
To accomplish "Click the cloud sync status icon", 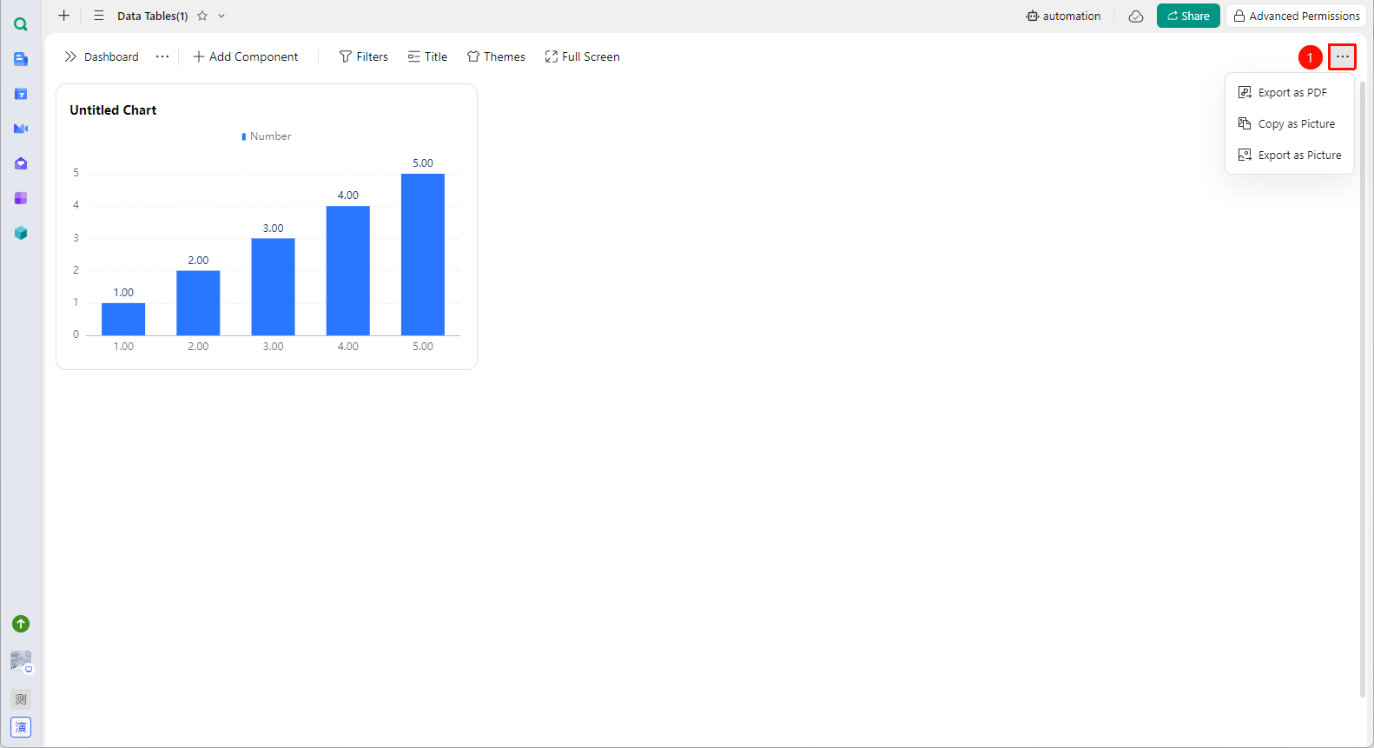I will [1135, 16].
